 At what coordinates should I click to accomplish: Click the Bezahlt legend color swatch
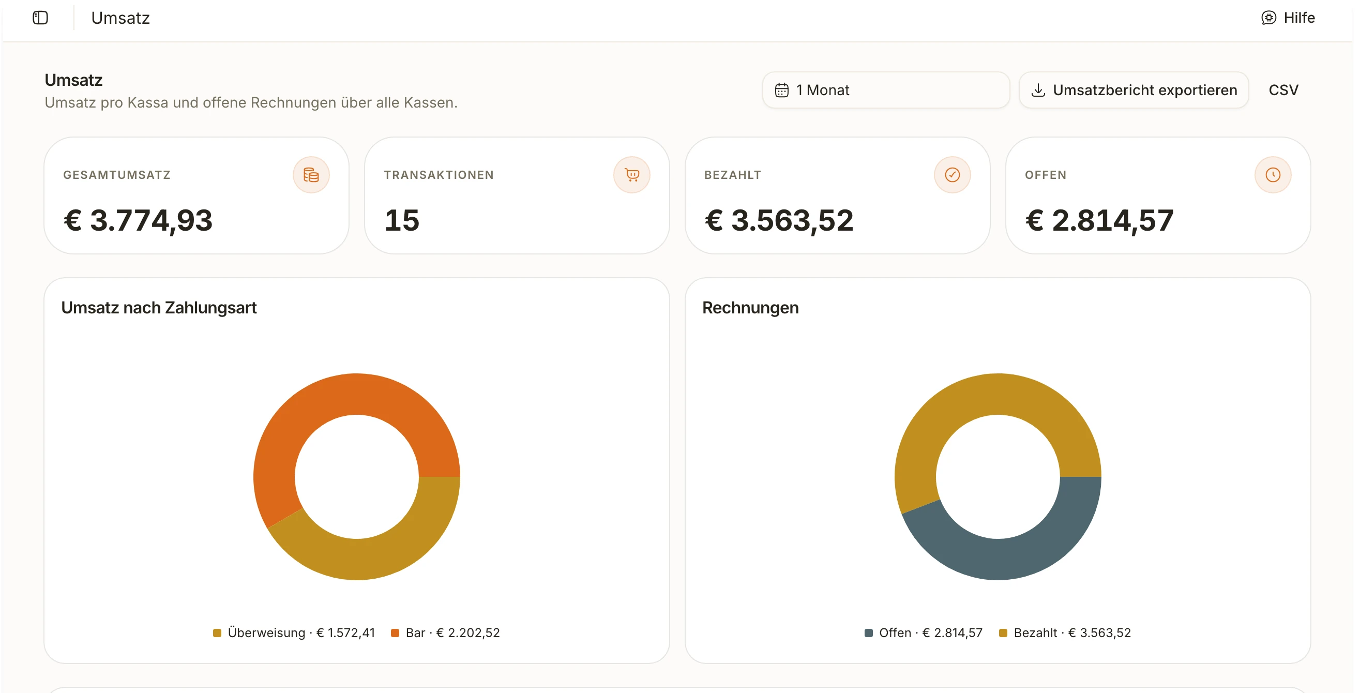[x=1003, y=633]
